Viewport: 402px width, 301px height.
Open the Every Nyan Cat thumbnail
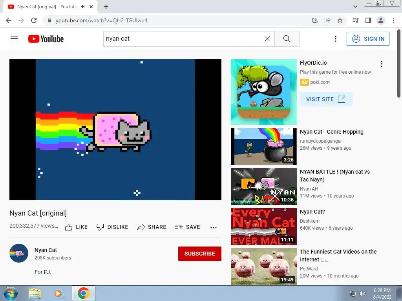click(x=263, y=226)
